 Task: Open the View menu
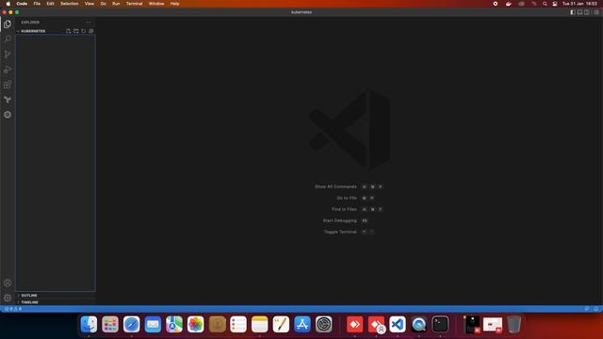(90, 4)
